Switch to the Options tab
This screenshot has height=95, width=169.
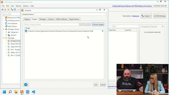pos(51,19)
